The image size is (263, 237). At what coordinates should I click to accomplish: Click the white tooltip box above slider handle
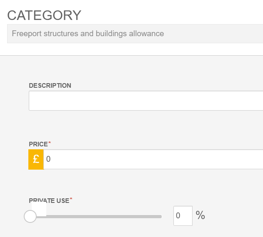point(39,209)
